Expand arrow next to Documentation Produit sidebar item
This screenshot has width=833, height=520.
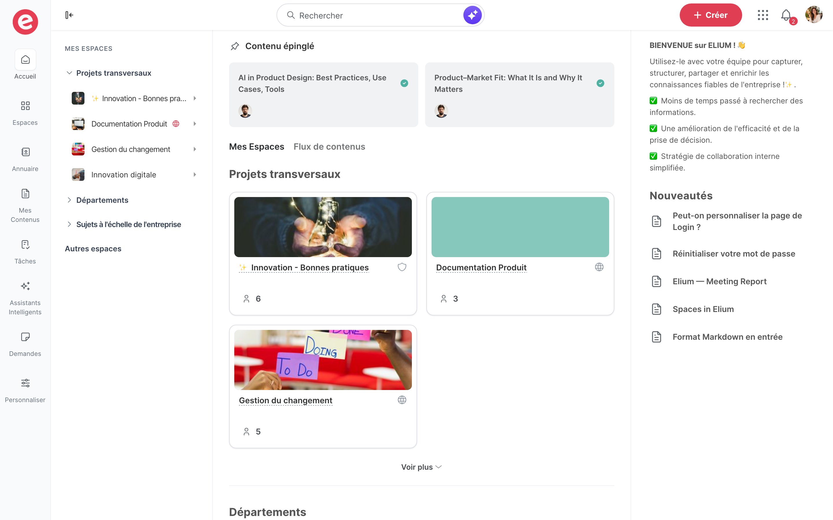click(x=195, y=124)
